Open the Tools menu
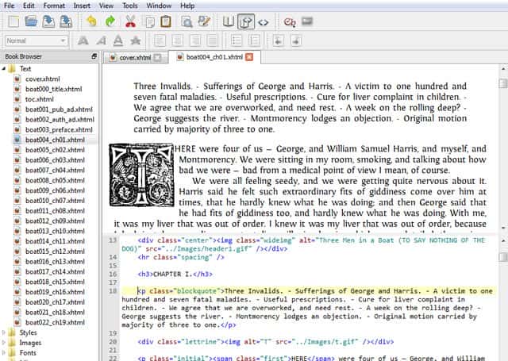 130,6
